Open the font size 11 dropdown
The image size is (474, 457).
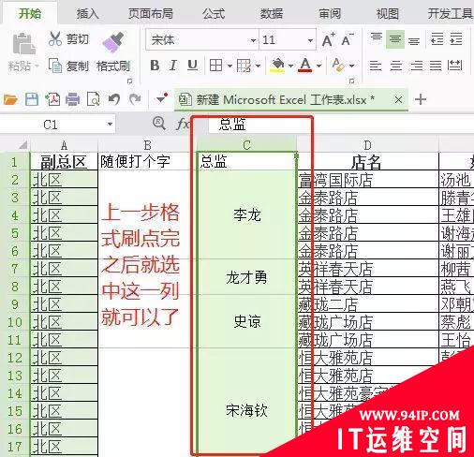[x=310, y=40]
